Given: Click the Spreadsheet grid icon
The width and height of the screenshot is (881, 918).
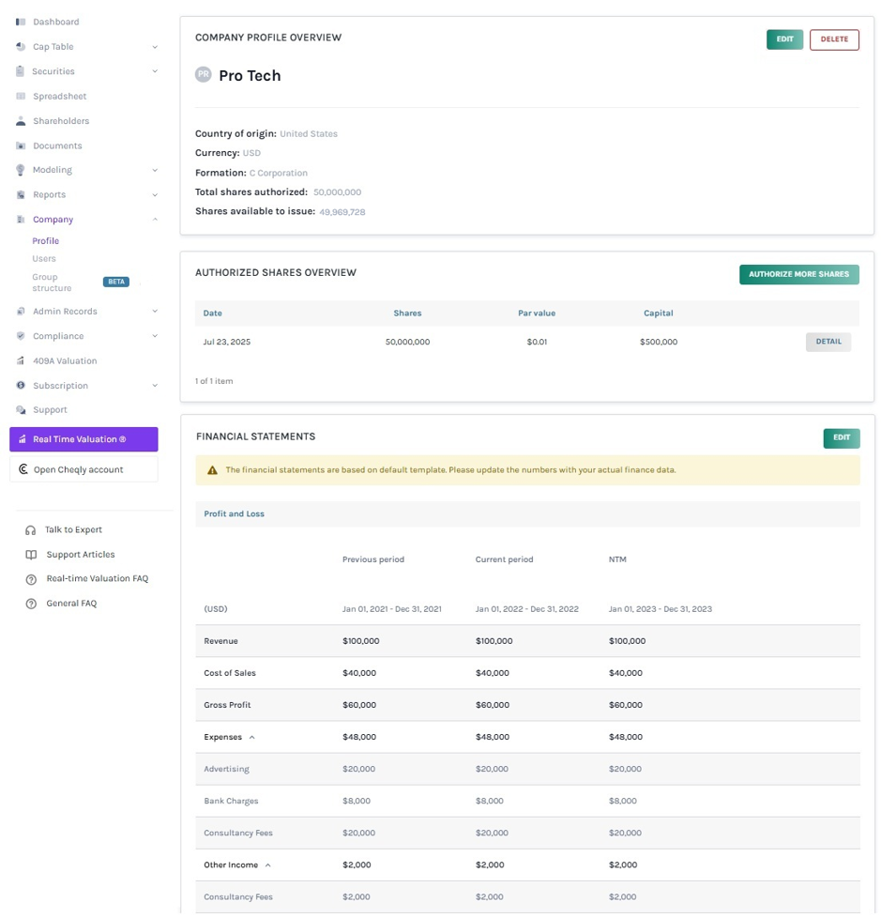Looking at the screenshot, I should pos(21,96).
